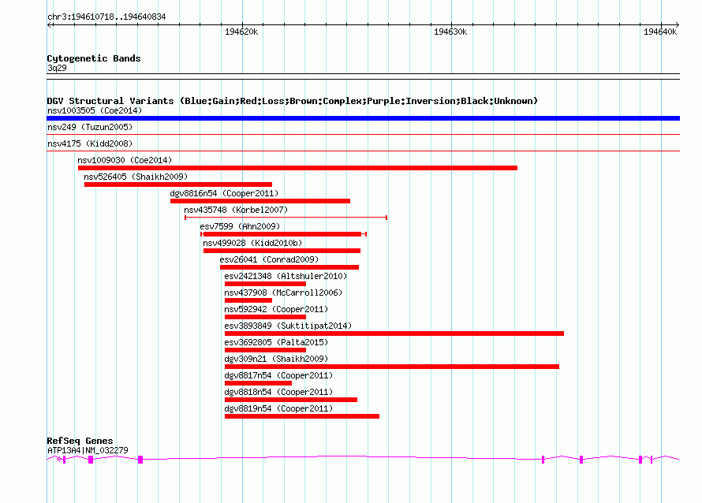The height and width of the screenshot is (503, 702).
Task: Open variant label nsv4175 (Kidd2008)
Action: [x=90, y=143]
